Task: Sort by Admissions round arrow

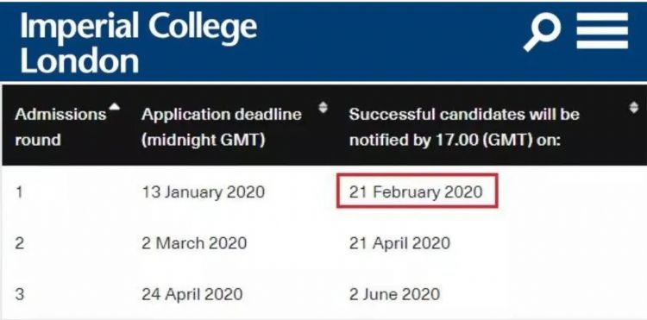Action: tap(114, 108)
